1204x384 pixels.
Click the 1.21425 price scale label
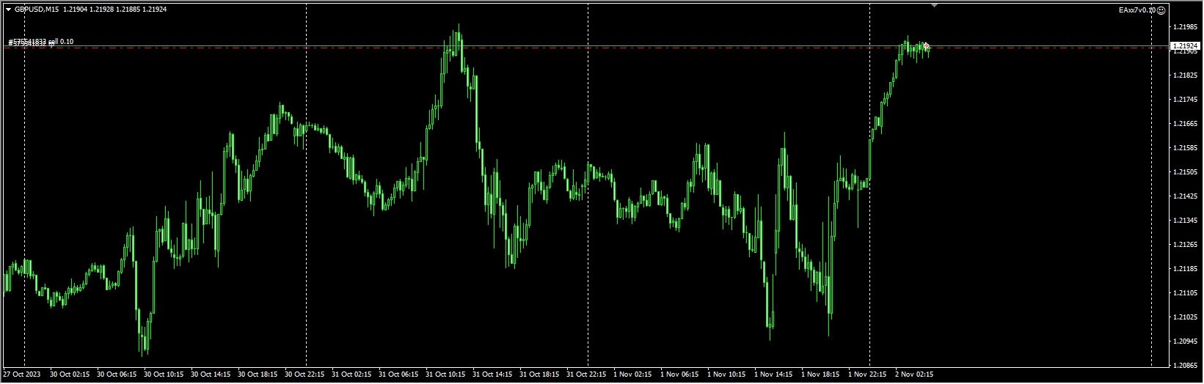tap(1184, 196)
